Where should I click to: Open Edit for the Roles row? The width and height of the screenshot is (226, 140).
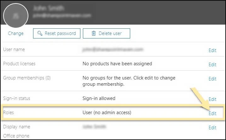[212, 114]
